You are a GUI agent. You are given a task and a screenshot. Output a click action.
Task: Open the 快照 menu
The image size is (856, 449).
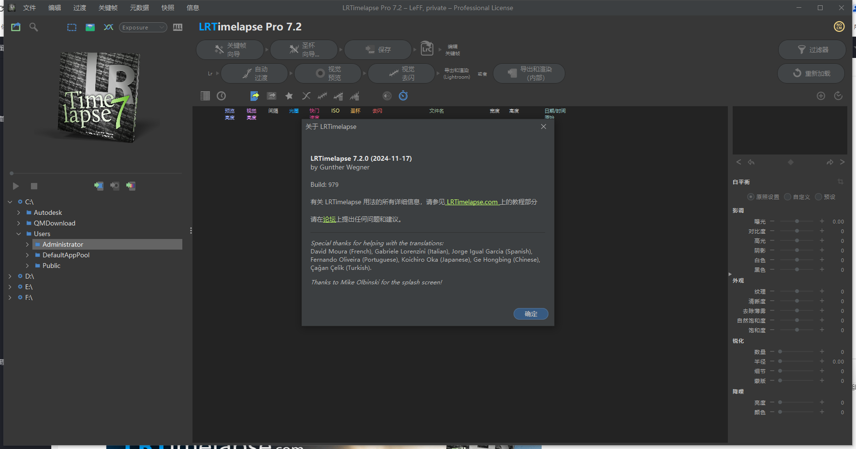pos(168,8)
